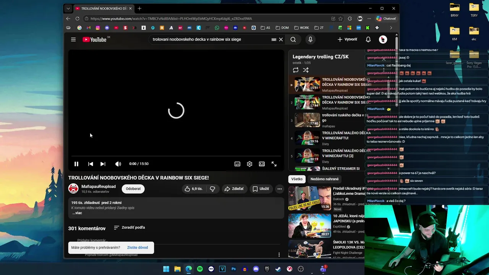Screen dimensions: 489x275
Task: Open the MafiapauReupload channel avatar
Action: pyautogui.click(x=73, y=189)
